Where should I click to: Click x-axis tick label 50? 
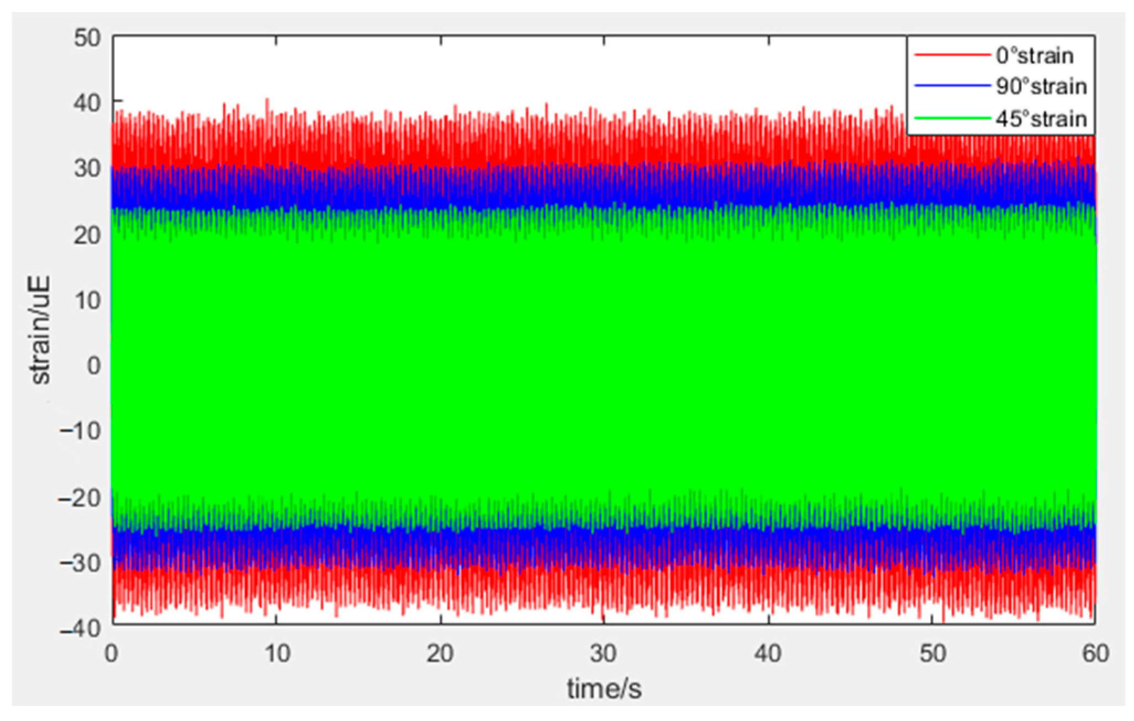point(932,654)
